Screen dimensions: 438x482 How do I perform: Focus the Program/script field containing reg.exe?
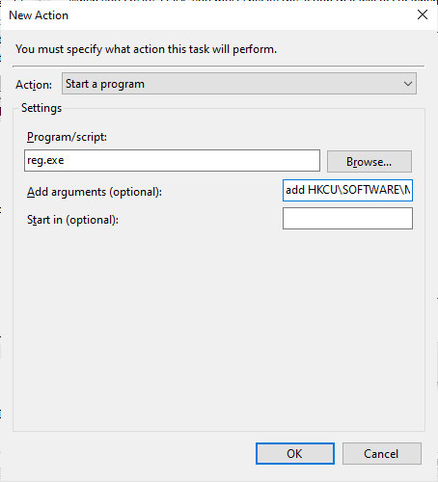pyautogui.click(x=172, y=160)
